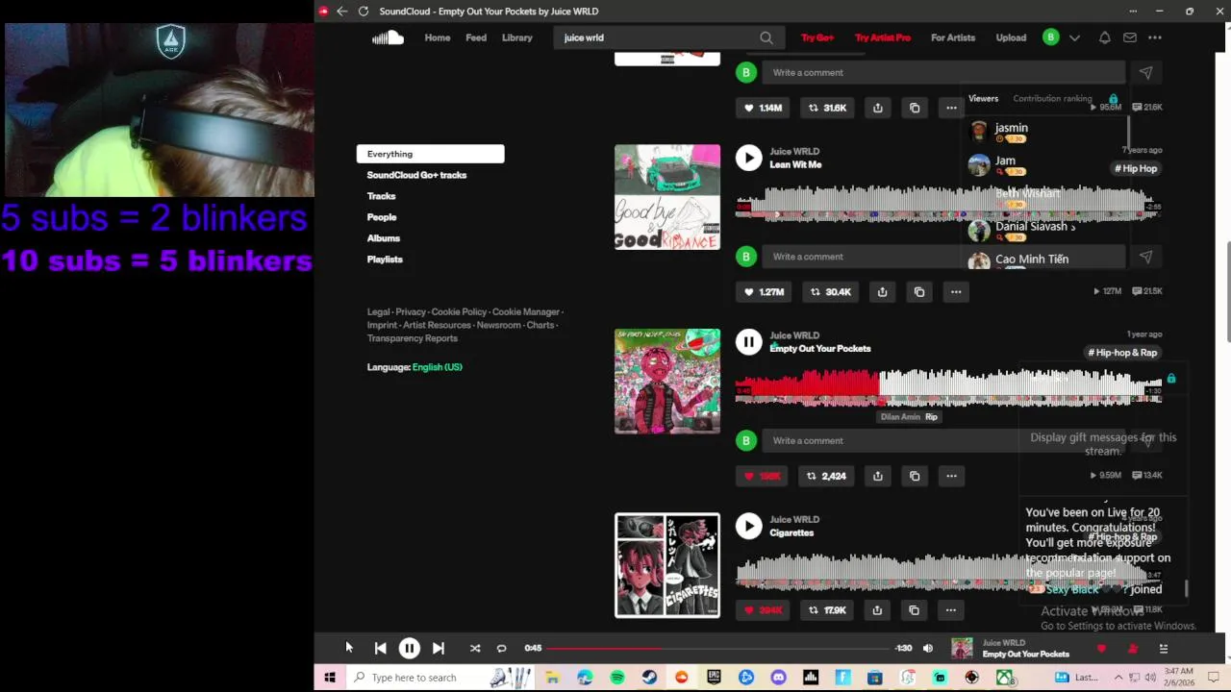1231x692 pixels.
Task: Share the Empty Out Your Pockets track
Action: click(x=877, y=476)
